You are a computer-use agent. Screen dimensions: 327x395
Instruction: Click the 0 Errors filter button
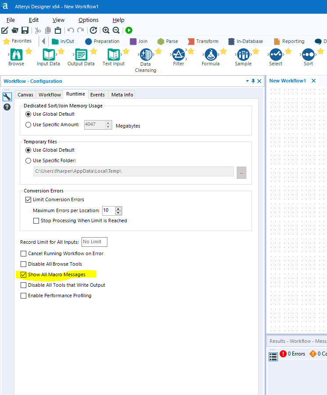[x=292, y=354]
